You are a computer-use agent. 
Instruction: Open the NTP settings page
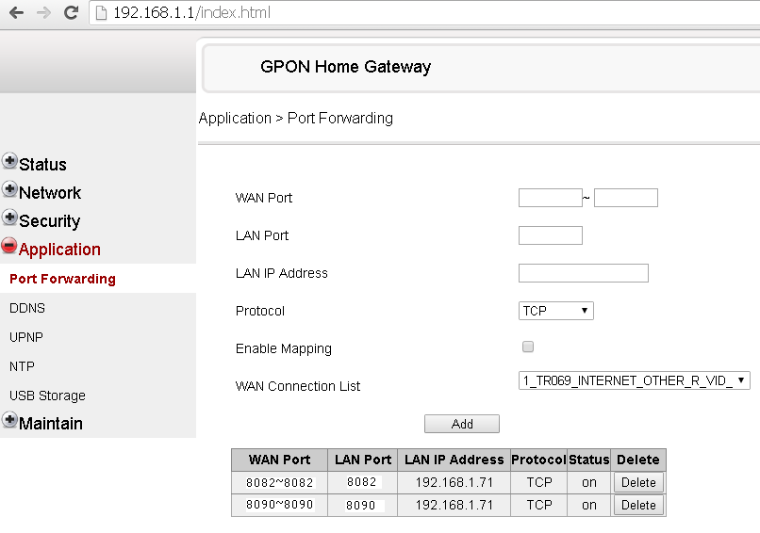tap(22, 366)
